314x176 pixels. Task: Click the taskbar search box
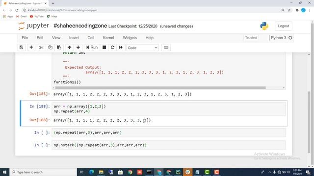pyautogui.click(x=43, y=172)
